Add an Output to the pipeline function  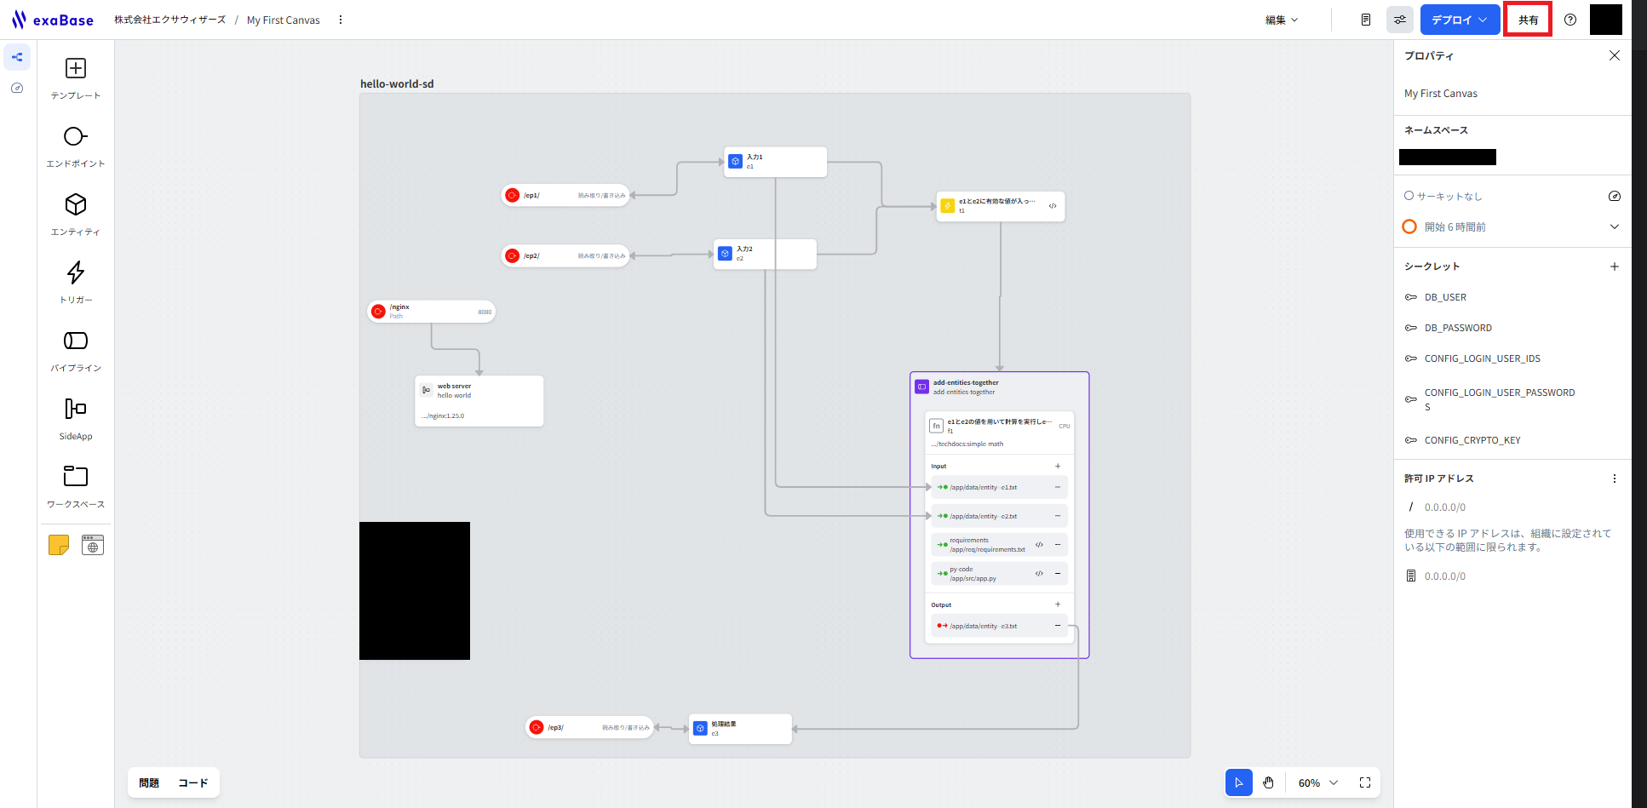click(x=1058, y=605)
